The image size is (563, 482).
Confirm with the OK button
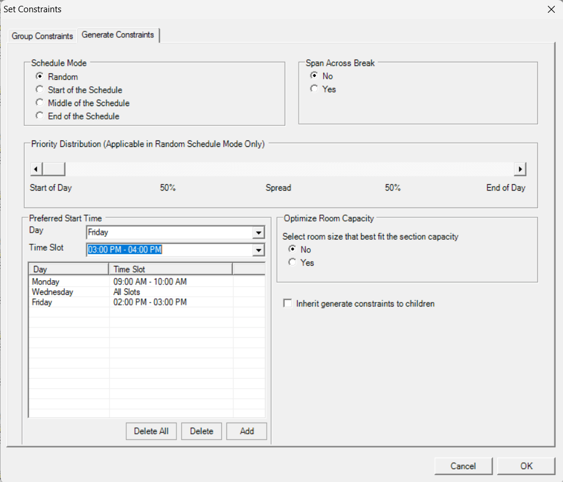[x=526, y=466]
